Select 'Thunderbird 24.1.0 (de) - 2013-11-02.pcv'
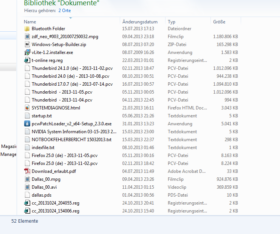Viewport: 280px width, 234px height. [x=72, y=68]
